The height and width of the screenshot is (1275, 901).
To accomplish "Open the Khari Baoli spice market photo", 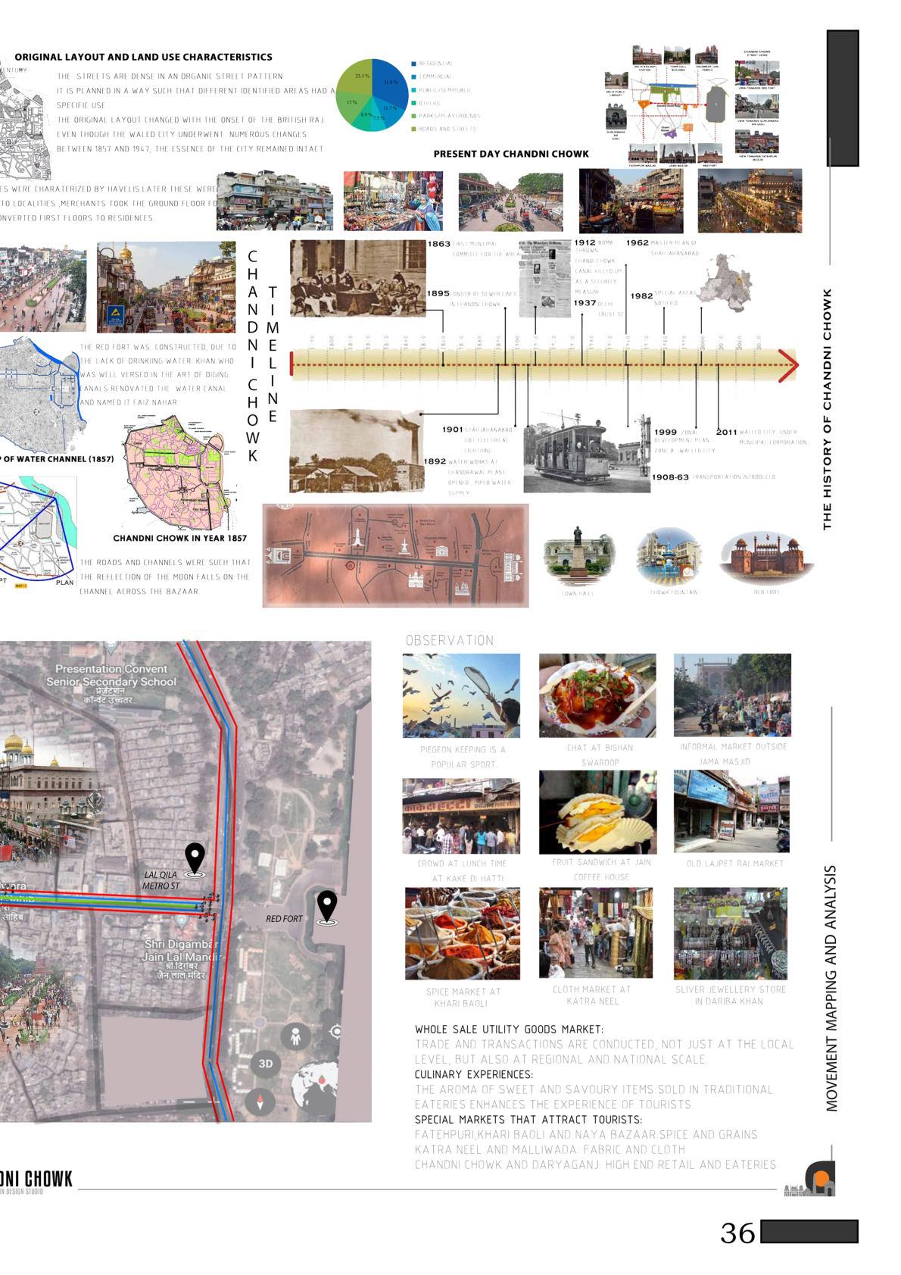I will (463, 933).
